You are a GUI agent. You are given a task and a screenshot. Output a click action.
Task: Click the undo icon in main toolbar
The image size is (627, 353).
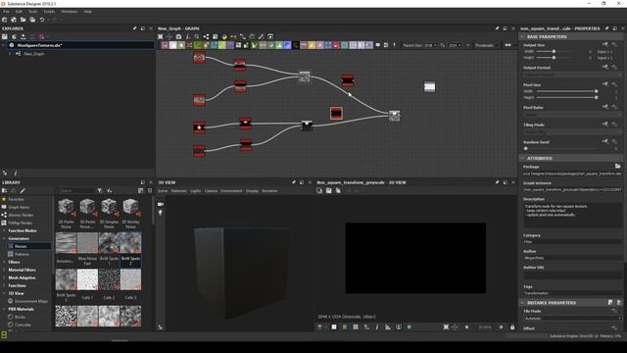(42, 20)
